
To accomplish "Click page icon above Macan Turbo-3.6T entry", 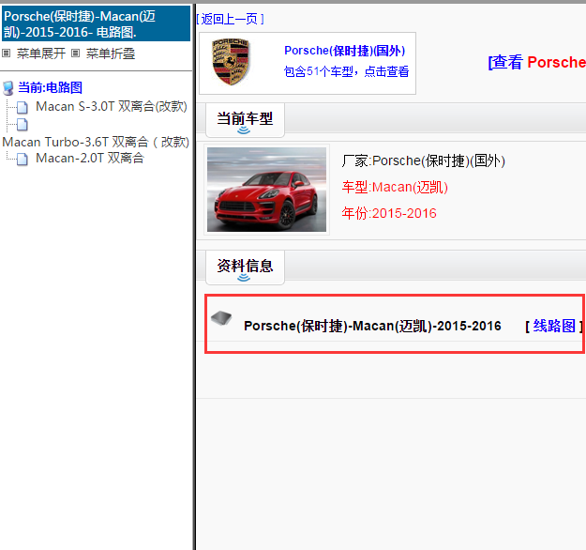I will 23,125.
